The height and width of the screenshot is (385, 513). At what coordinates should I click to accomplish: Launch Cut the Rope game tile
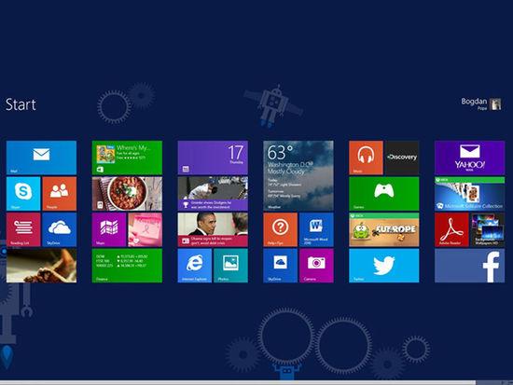(383, 229)
